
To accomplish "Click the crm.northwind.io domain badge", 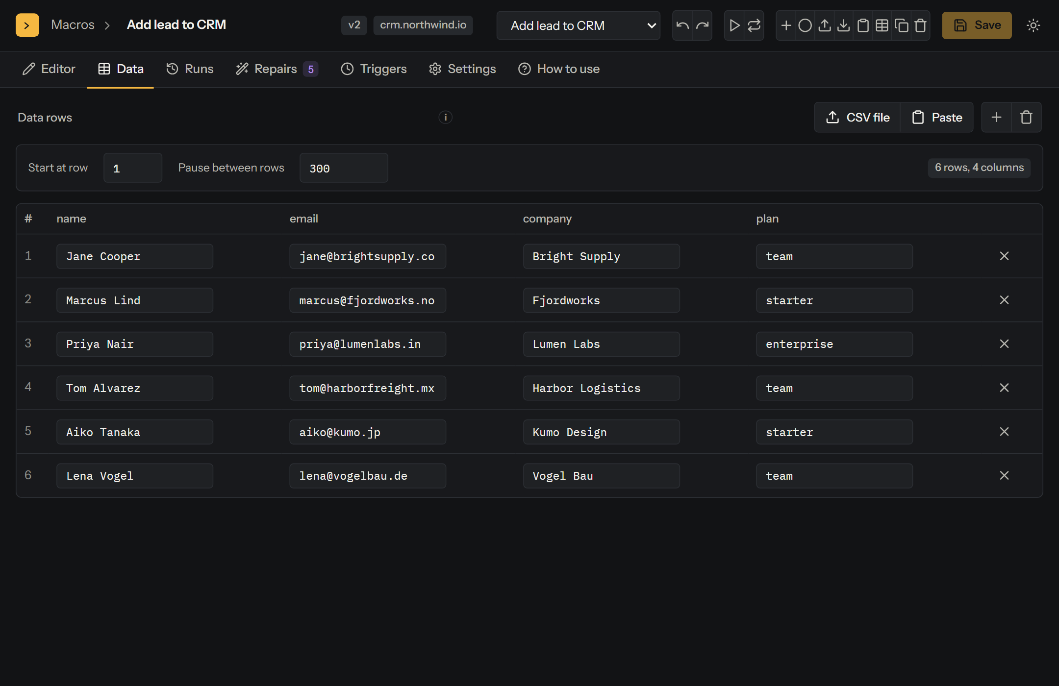I will pos(423,25).
